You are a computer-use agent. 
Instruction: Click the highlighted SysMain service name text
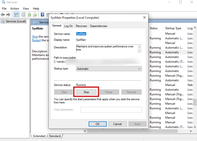tap(81, 34)
